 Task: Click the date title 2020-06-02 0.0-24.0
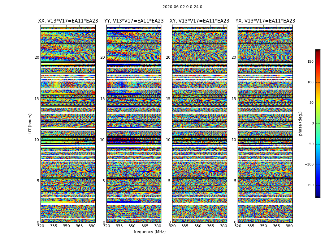point(182,7)
